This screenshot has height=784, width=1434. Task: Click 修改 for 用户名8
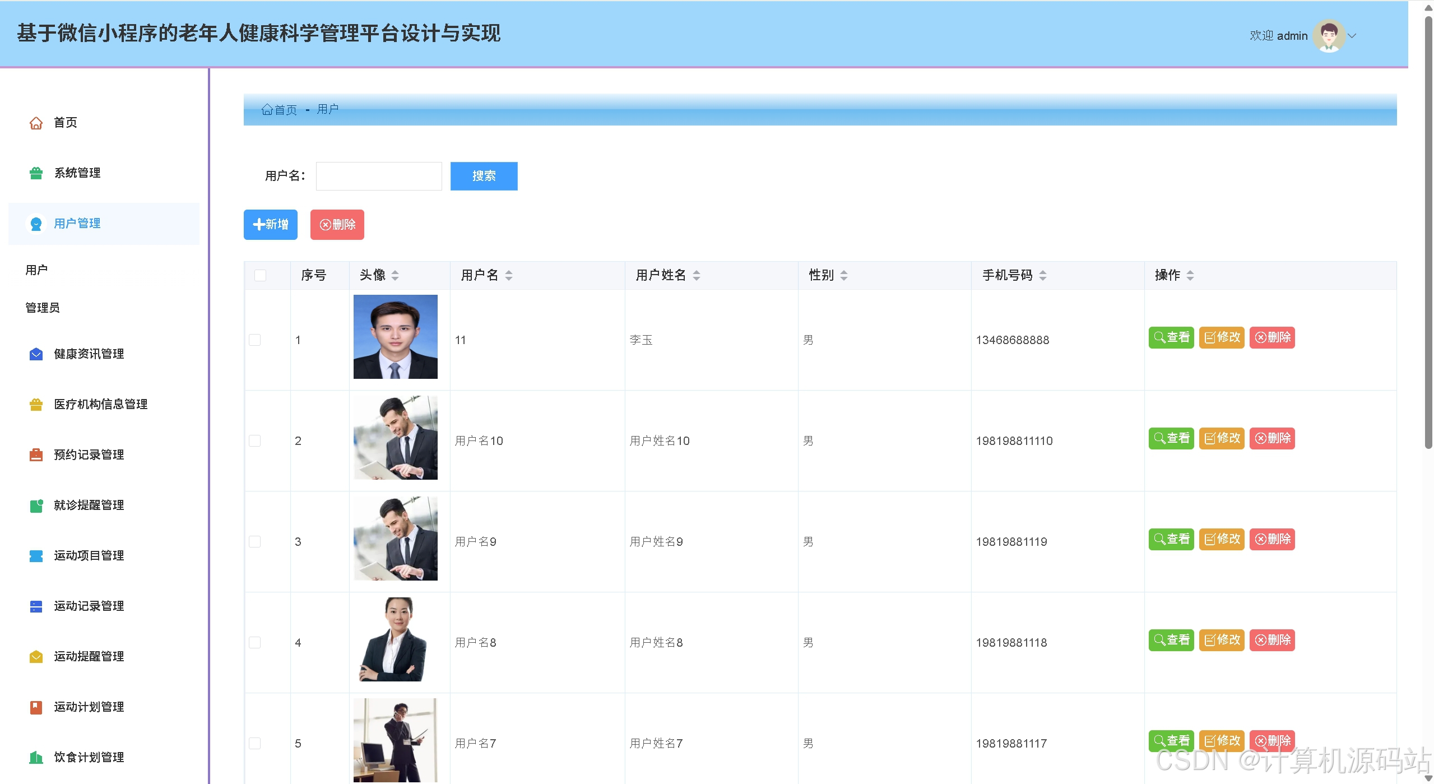(x=1222, y=640)
